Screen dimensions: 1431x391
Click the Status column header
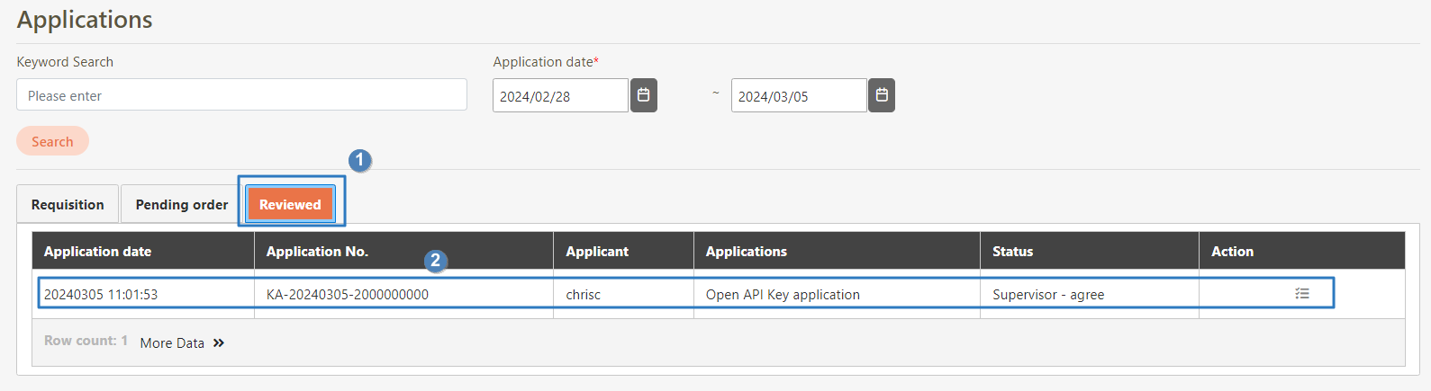[x=1012, y=252]
